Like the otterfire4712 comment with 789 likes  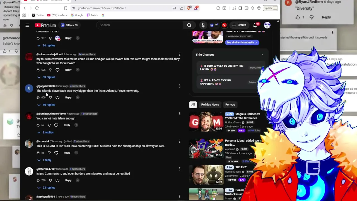38,180
